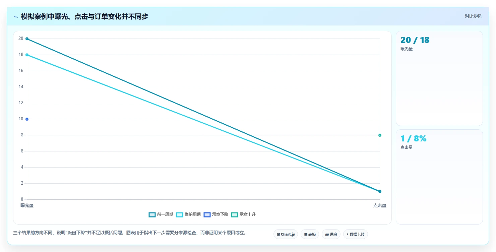Toggle the 前一周期 legend item

(x=161, y=214)
